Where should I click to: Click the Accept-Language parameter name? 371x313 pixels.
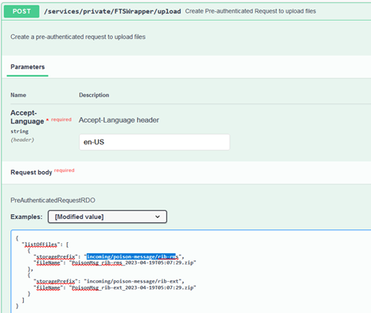(27, 117)
